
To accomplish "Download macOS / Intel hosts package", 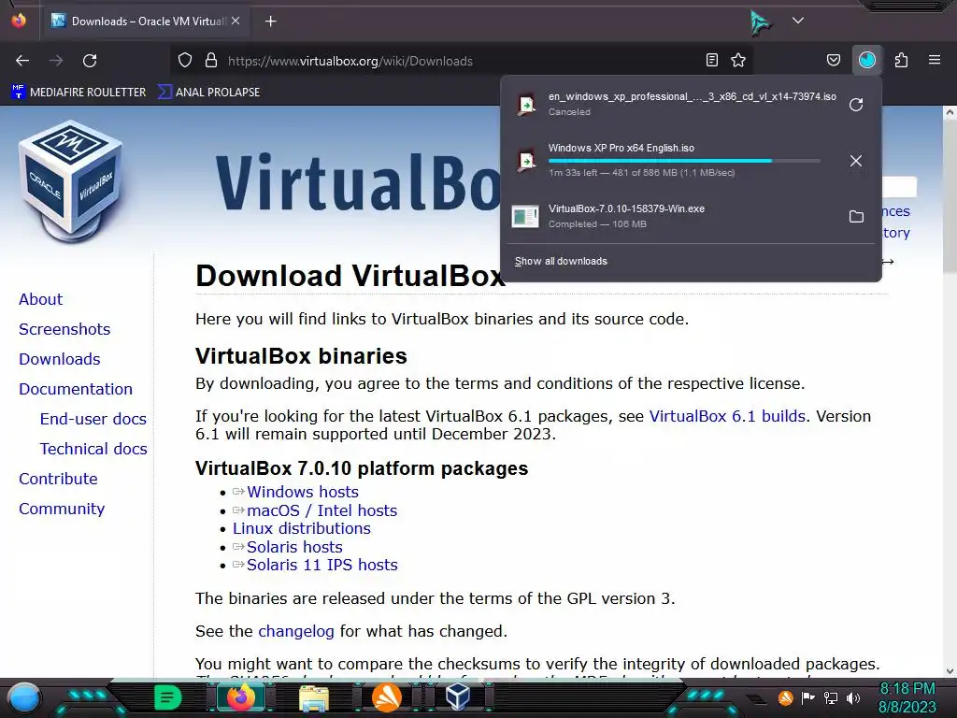I will point(321,510).
